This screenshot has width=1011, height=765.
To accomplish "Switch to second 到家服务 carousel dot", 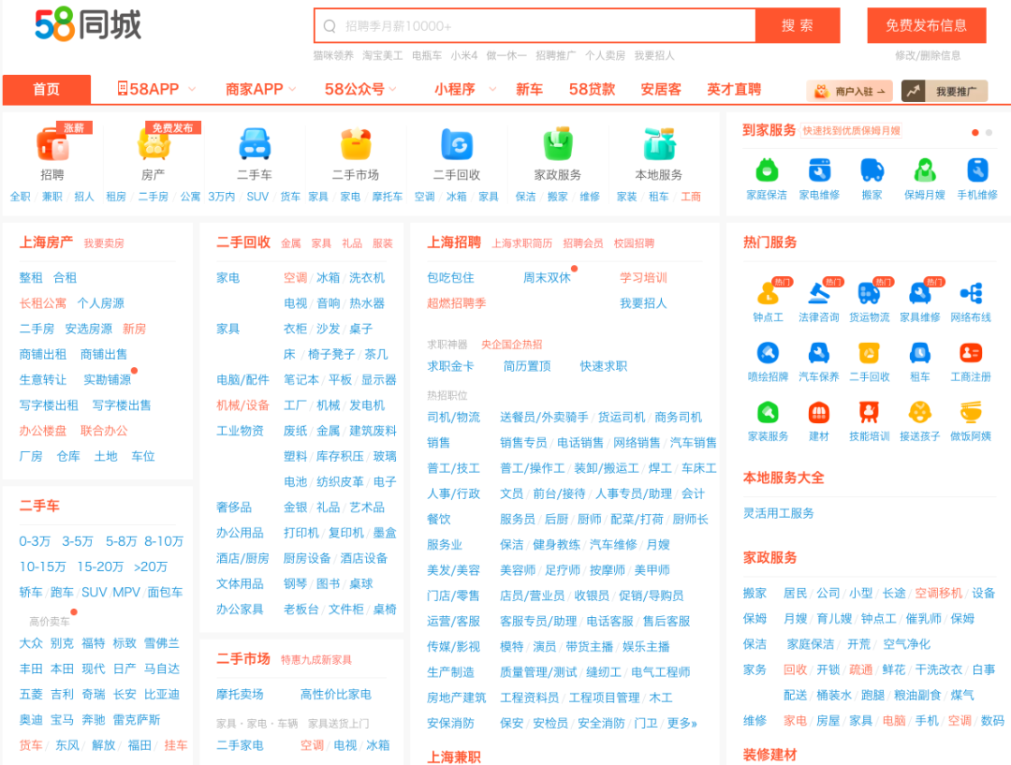I will click(989, 132).
